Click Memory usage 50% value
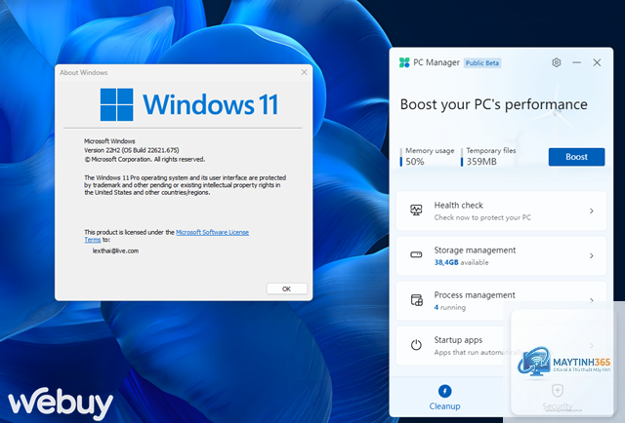 415,162
